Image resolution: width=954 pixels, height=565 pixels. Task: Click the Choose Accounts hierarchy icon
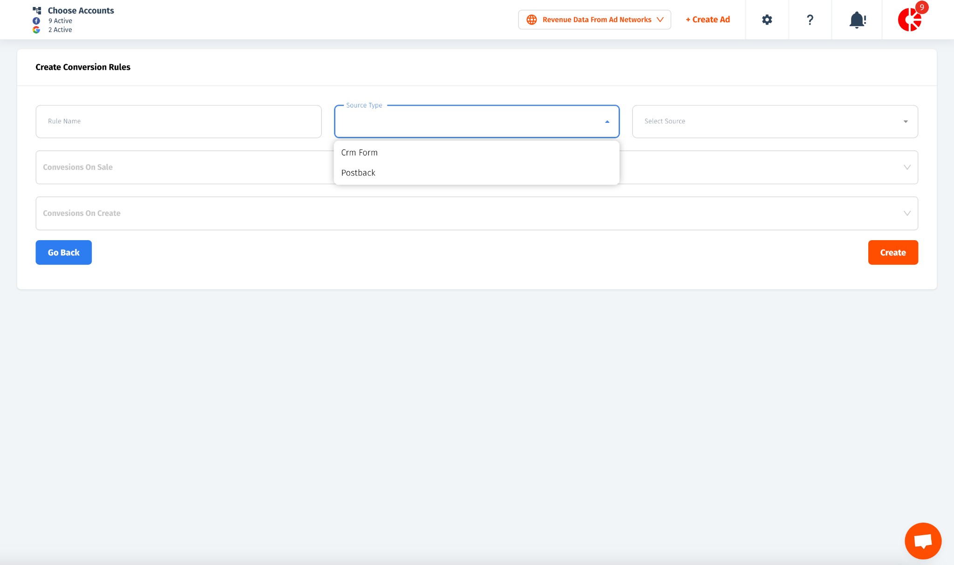[x=37, y=10]
